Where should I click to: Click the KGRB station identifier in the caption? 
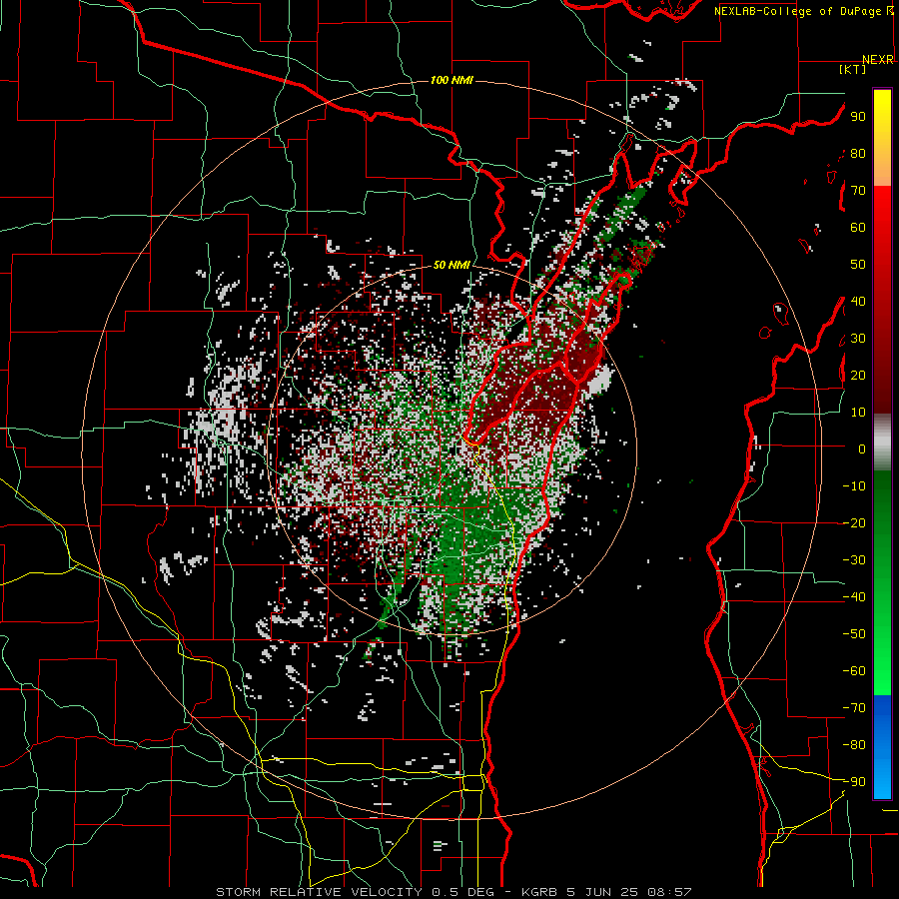pyautogui.click(x=540, y=892)
